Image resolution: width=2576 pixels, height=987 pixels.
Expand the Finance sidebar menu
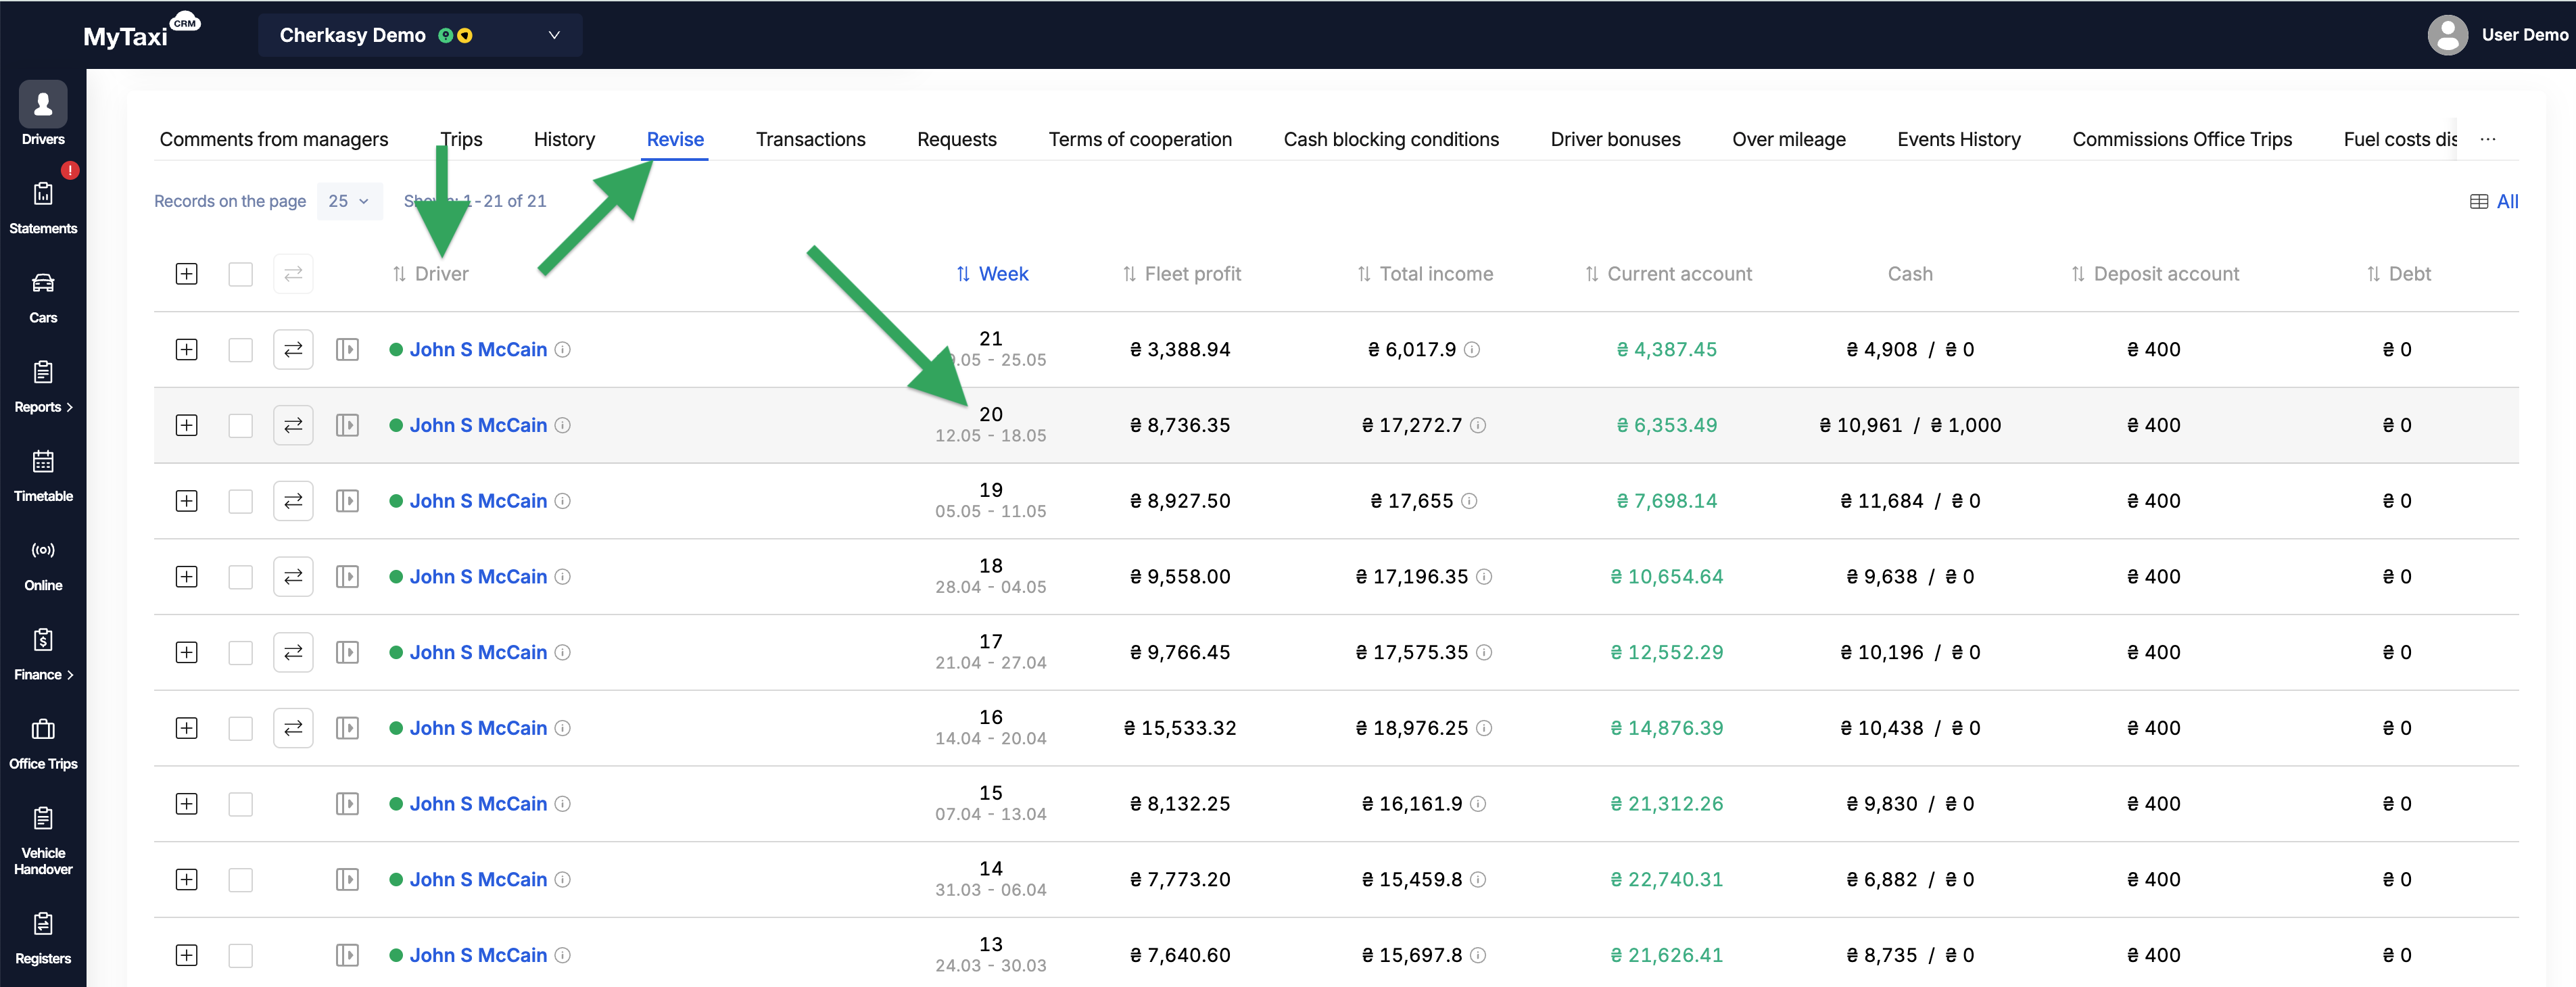(x=43, y=654)
